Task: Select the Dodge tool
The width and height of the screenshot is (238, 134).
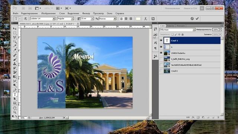Action: click(x=15, y=85)
